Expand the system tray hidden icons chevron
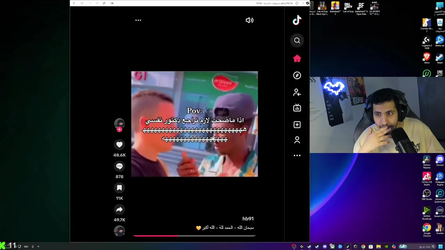Screen dimensions: 445x250 [38, 247]
